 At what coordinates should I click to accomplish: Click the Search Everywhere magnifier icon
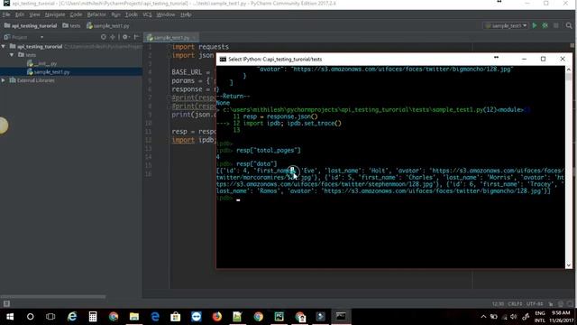coord(569,26)
